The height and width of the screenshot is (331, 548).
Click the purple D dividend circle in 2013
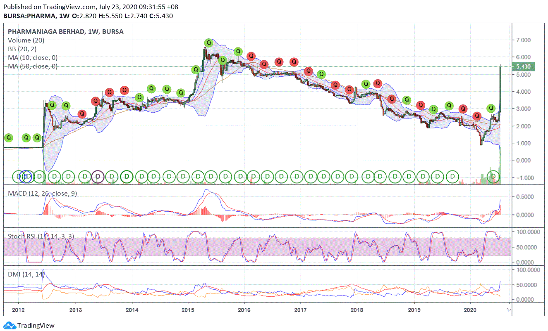[98, 177]
